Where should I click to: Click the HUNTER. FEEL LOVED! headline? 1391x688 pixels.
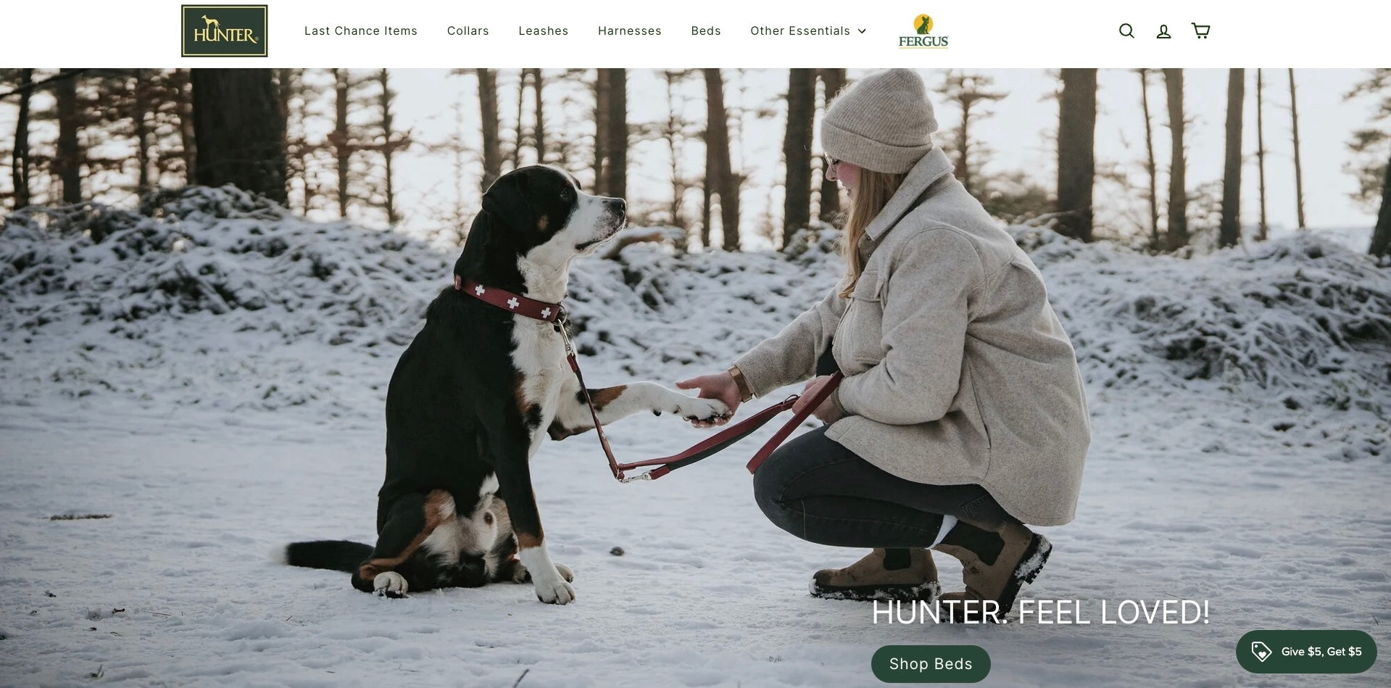coord(1040,613)
